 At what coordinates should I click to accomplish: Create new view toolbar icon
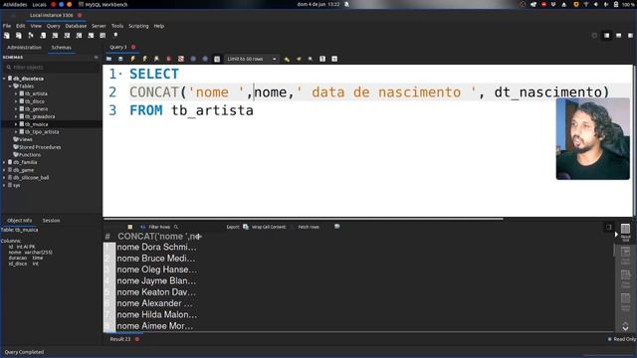(x=67, y=36)
